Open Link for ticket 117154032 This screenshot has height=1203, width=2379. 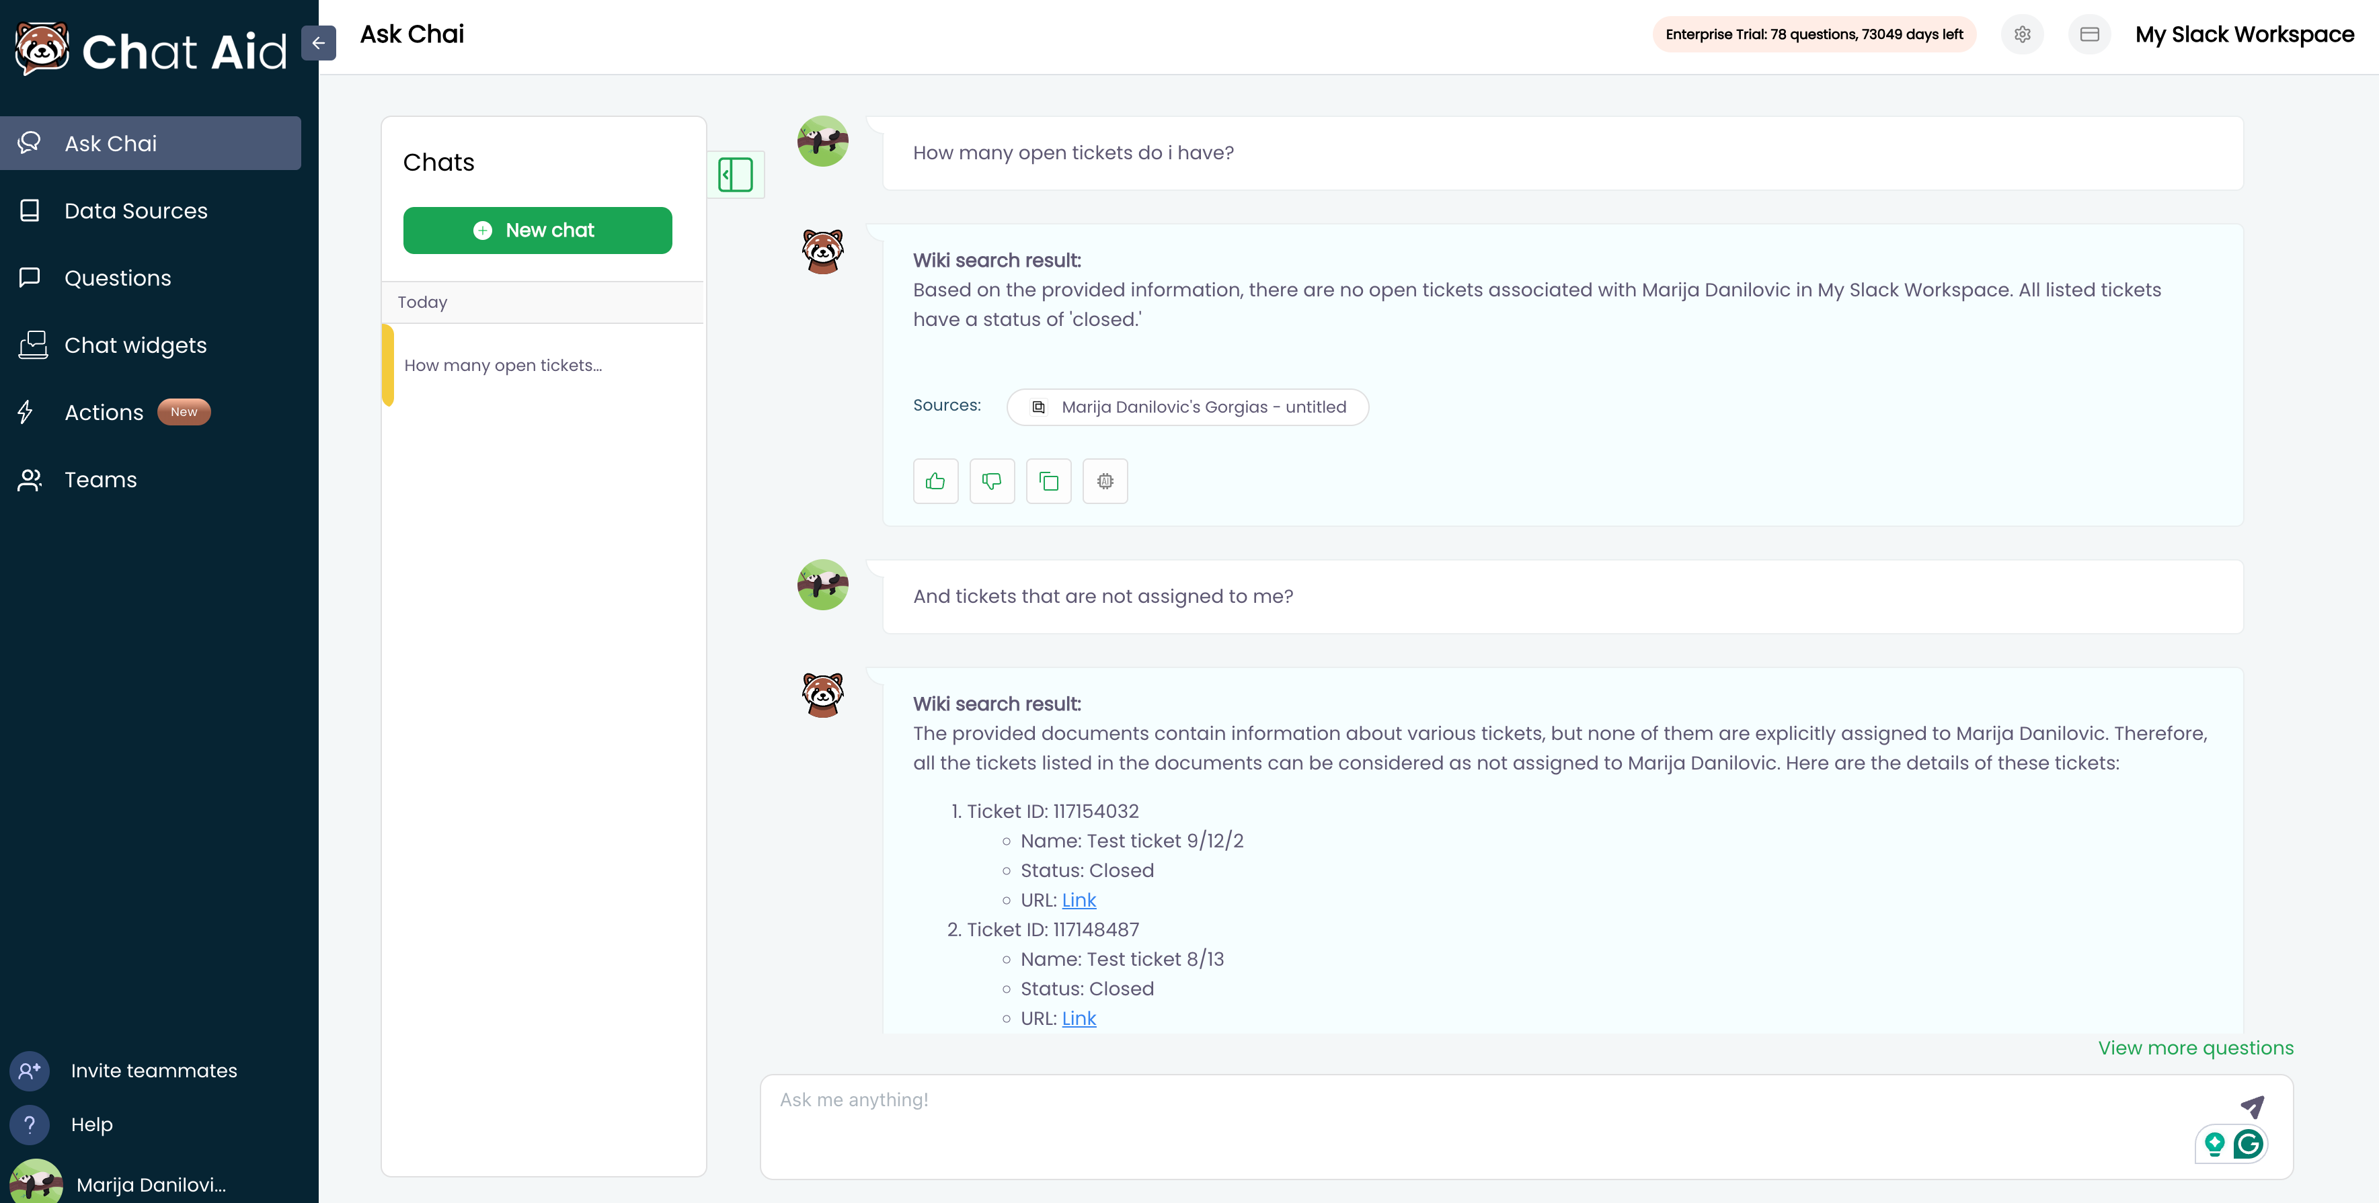(1079, 900)
